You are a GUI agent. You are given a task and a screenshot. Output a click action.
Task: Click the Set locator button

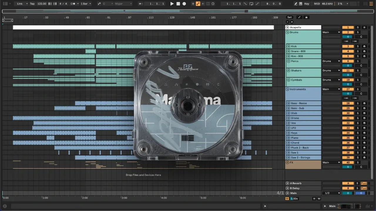(290, 17)
